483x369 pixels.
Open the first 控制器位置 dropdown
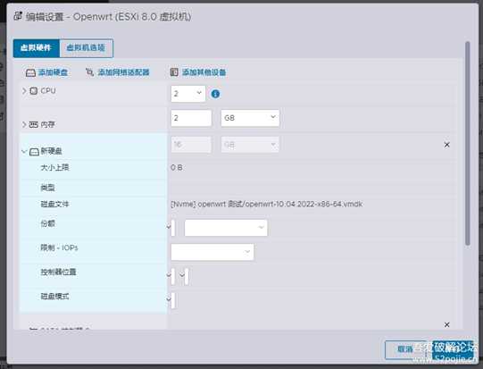[171, 275]
